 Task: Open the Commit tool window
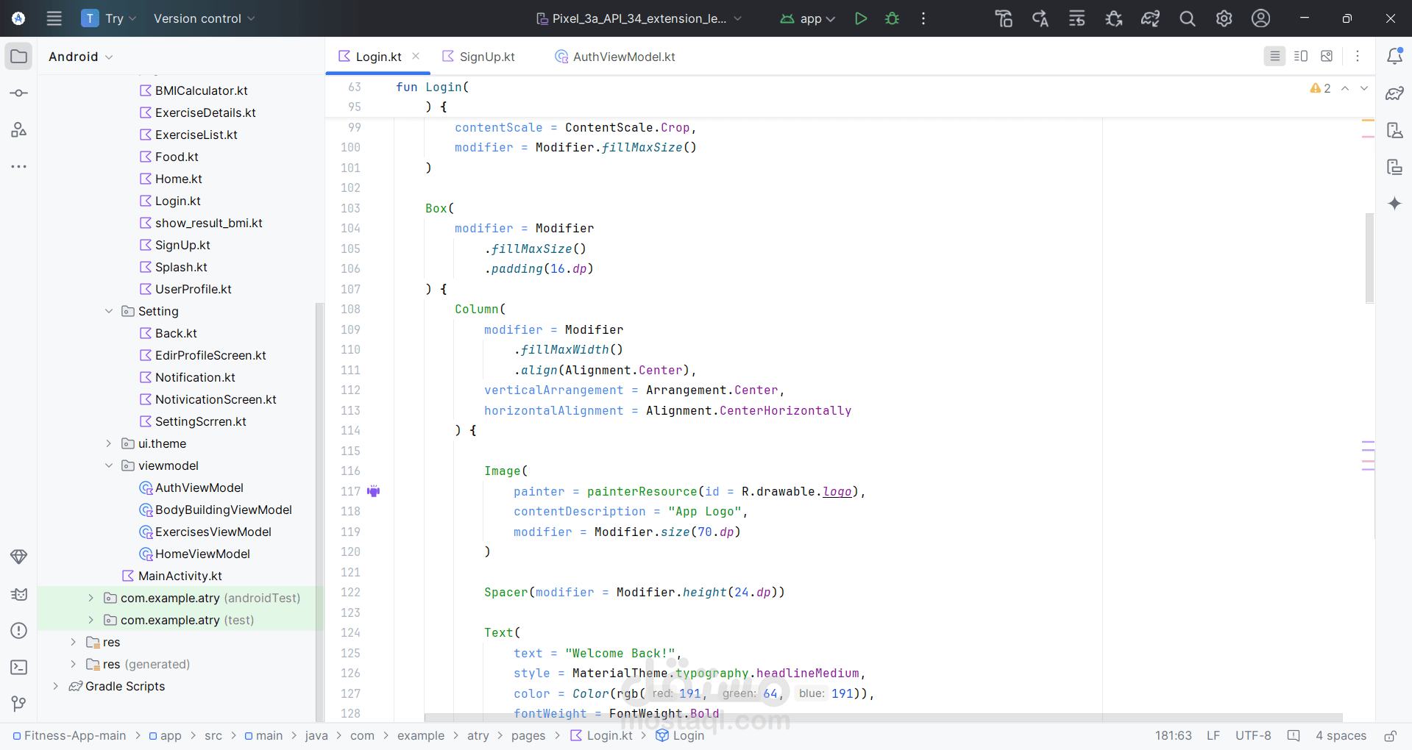tap(19, 93)
